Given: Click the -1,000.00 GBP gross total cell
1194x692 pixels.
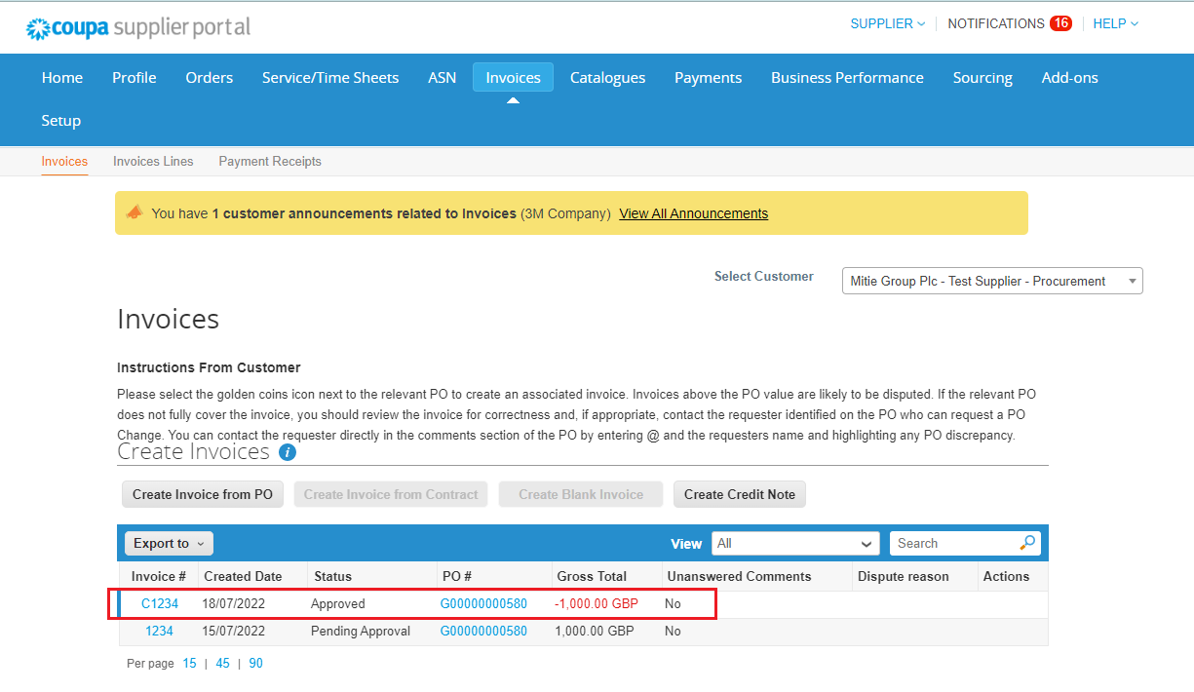Looking at the screenshot, I should tap(597, 603).
